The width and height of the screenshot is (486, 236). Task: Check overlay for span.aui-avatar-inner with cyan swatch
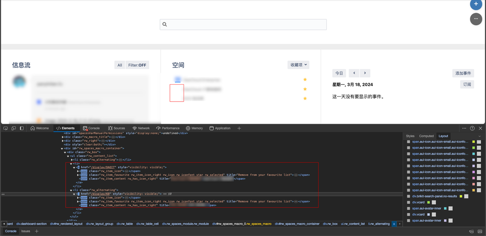pos(409,208)
